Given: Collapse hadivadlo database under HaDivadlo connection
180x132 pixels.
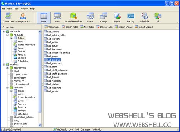Looking at the screenshot, I should coord(8,35).
